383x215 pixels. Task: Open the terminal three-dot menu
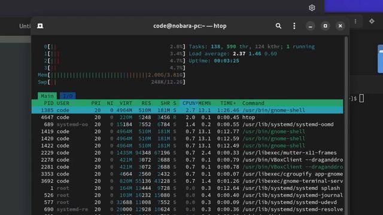tap(294, 26)
